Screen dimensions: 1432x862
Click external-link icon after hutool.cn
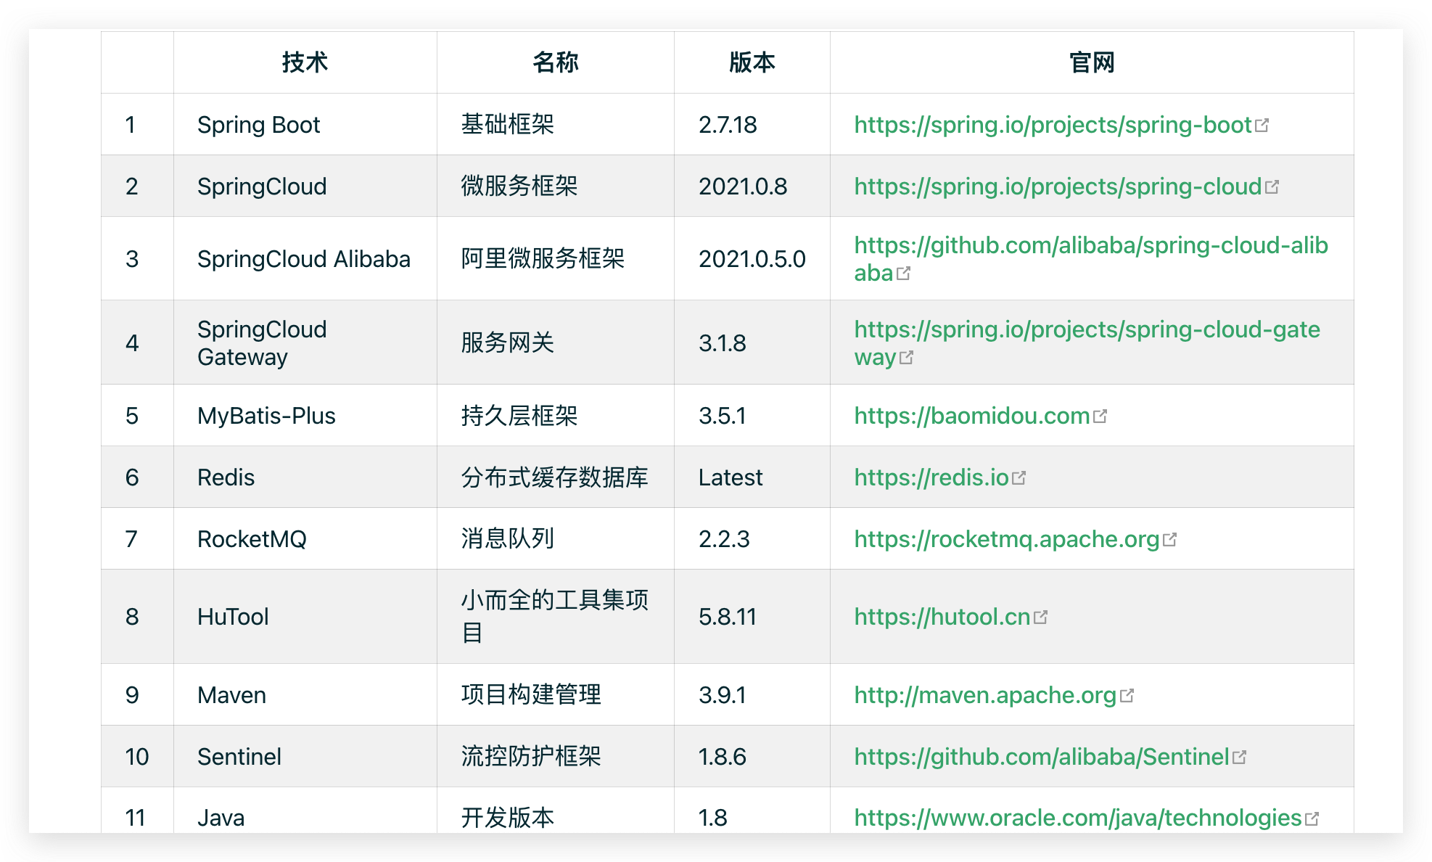(1041, 617)
